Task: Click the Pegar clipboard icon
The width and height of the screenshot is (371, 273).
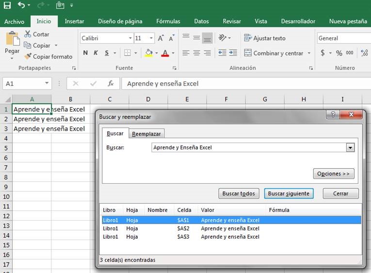Action: pyautogui.click(x=13, y=39)
